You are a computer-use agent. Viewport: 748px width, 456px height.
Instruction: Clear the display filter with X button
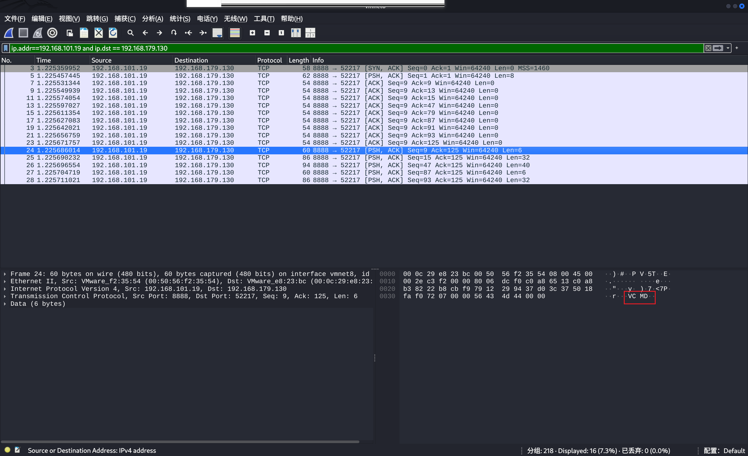(708, 48)
